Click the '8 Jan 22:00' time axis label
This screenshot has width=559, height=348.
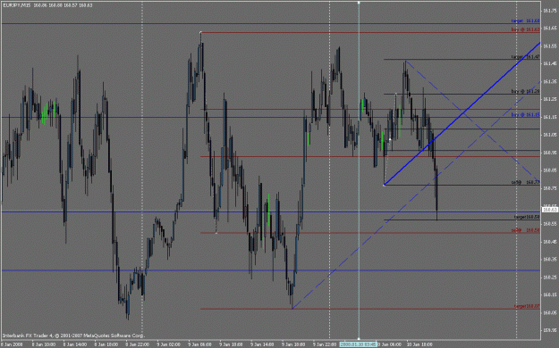(x=137, y=344)
